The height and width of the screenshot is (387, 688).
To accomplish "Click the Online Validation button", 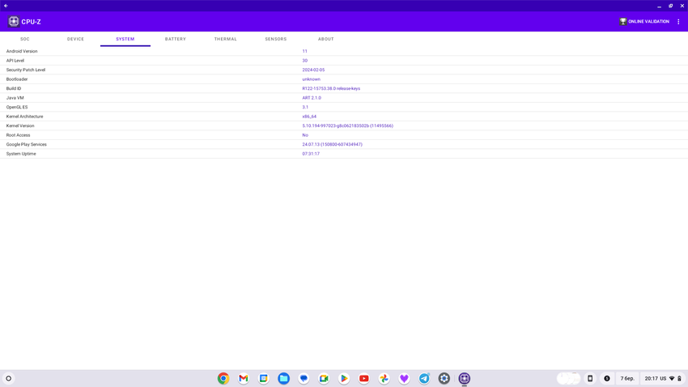I will [644, 22].
